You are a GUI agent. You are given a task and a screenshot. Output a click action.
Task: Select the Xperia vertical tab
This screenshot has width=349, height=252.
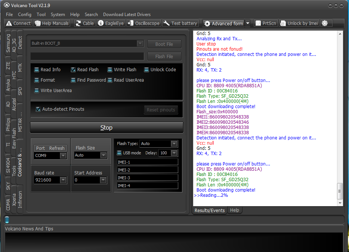pyautogui.click(x=14, y=199)
